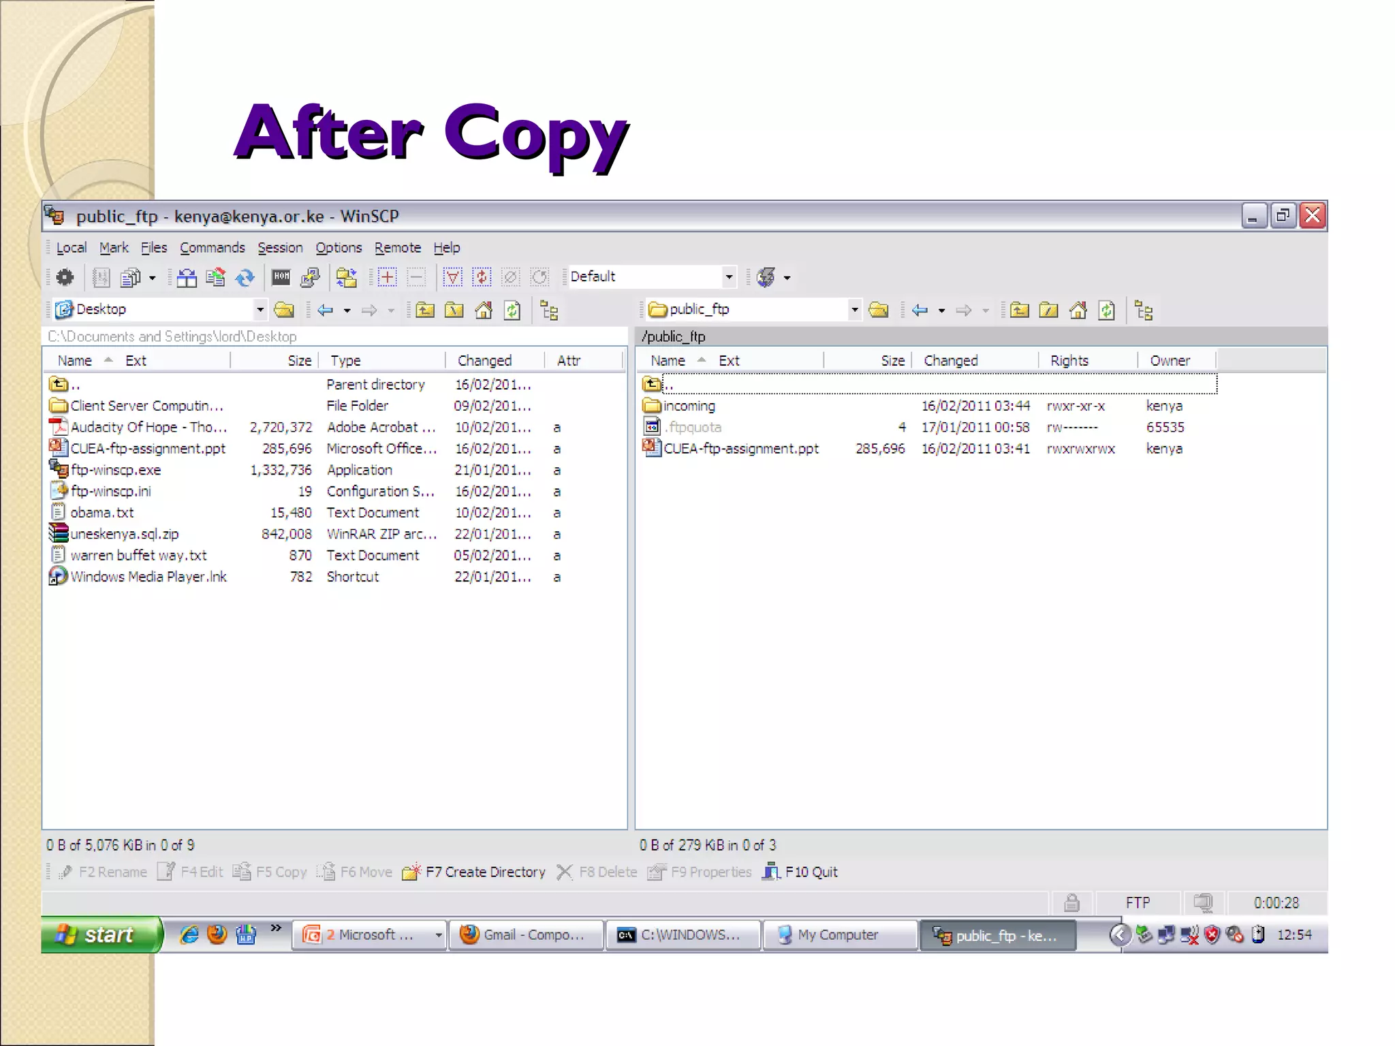Open the console terminal icon
The height and width of the screenshot is (1046, 1395).
pos(281,276)
